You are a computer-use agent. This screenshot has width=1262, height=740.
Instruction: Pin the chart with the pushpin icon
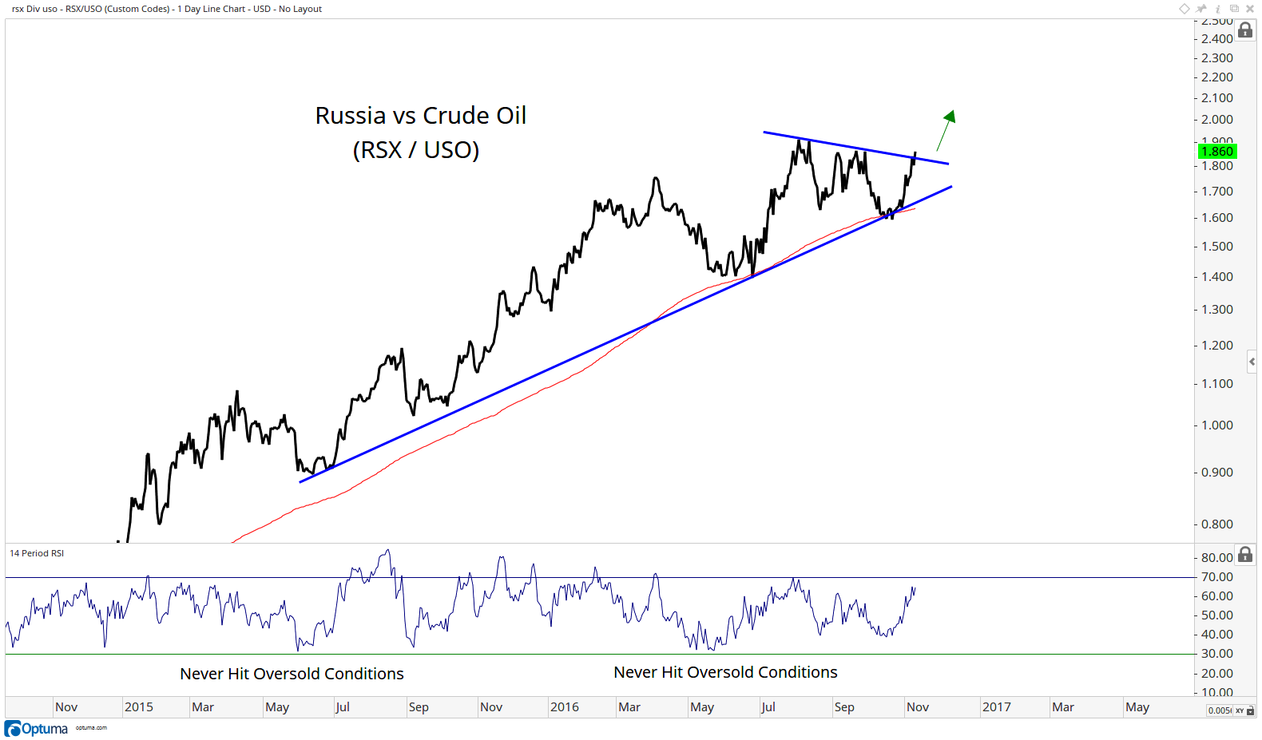(1201, 9)
